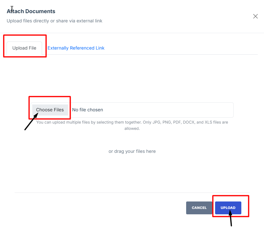Click the black arrow pointing at Choose Files
The width and height of the screenshot is (264, 237).
tap(30, 122)
